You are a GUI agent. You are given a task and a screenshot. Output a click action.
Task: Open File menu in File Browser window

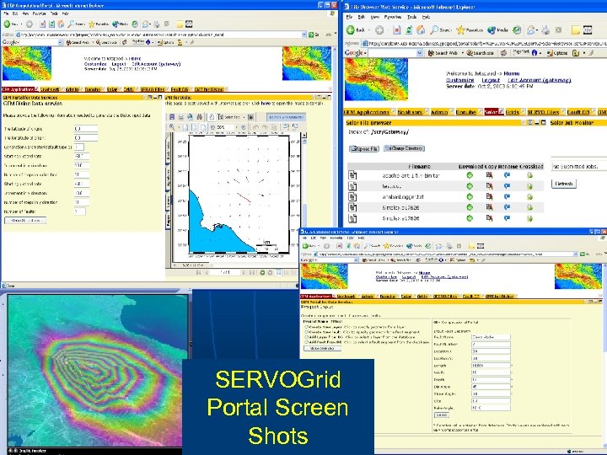point(349,17)
